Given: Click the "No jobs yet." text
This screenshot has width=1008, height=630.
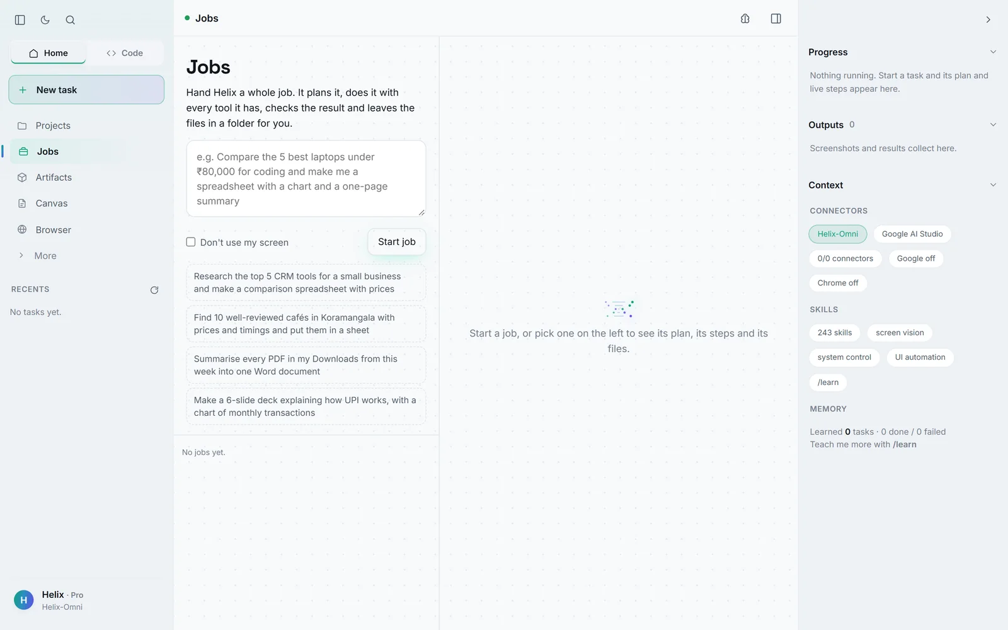Looking at the screenshot, I should (203, 452).
